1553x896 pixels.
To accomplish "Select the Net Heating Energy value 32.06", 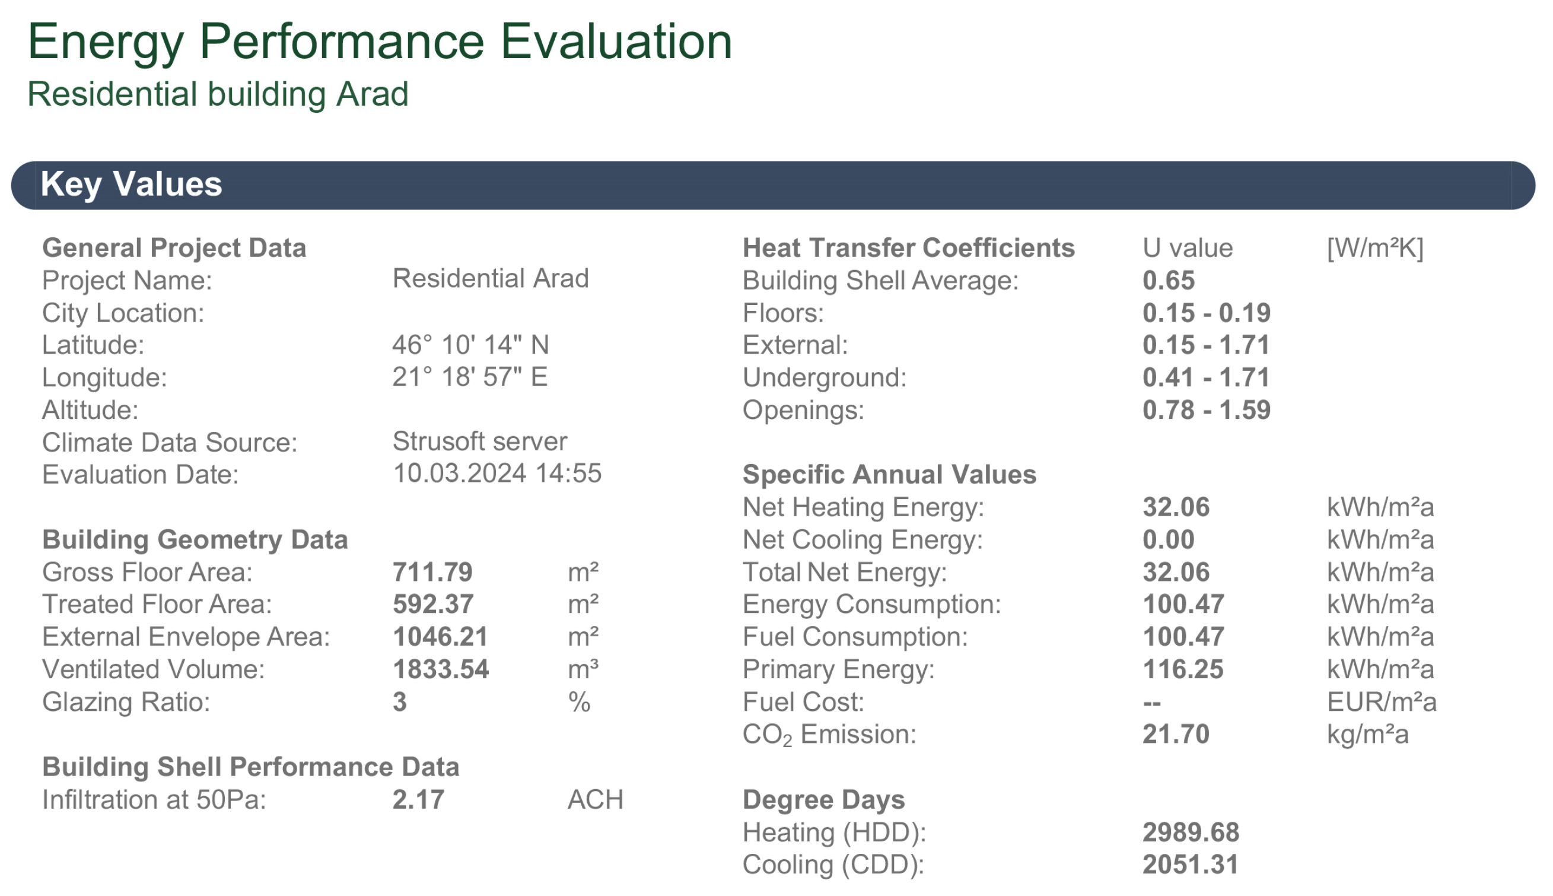I will 1176,508.
